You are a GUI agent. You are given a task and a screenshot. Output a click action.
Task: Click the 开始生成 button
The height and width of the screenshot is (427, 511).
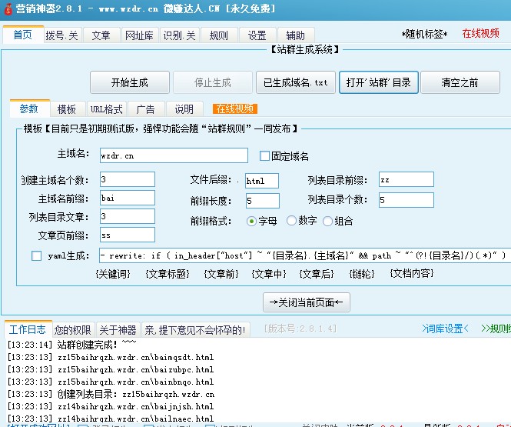[130, 82]
